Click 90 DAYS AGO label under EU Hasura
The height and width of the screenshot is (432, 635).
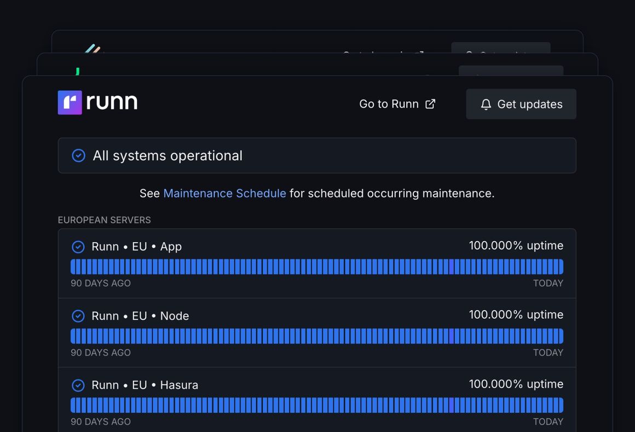(101, 422)
